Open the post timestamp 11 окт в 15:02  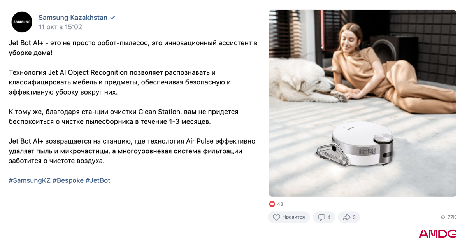(x=60, y=27)
